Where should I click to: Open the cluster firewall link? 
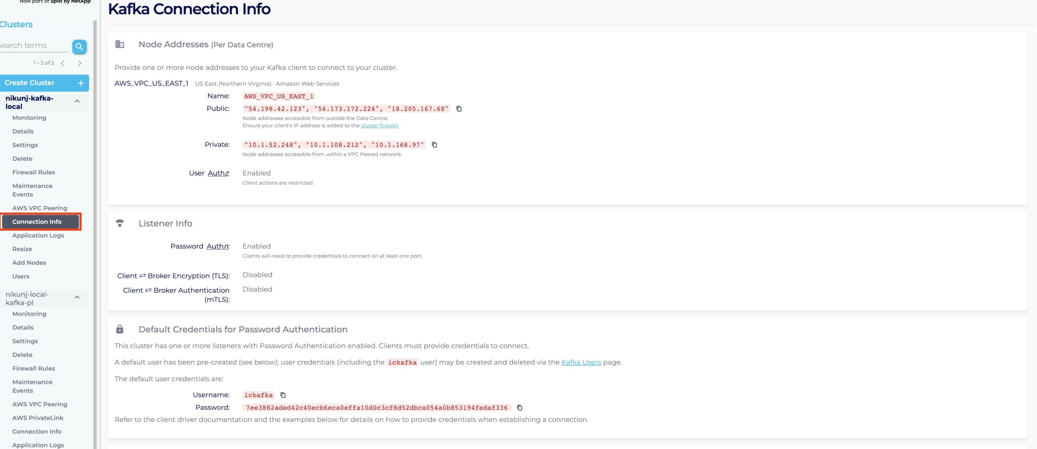point(379,126)
